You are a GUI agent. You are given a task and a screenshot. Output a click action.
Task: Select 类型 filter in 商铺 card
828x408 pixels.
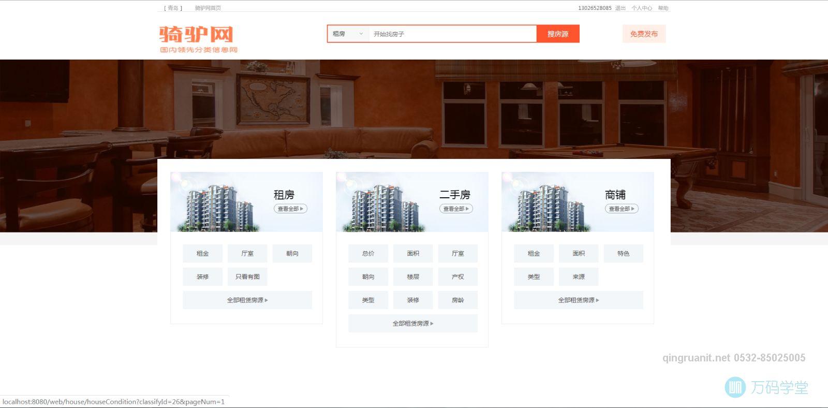click(534, 276)
